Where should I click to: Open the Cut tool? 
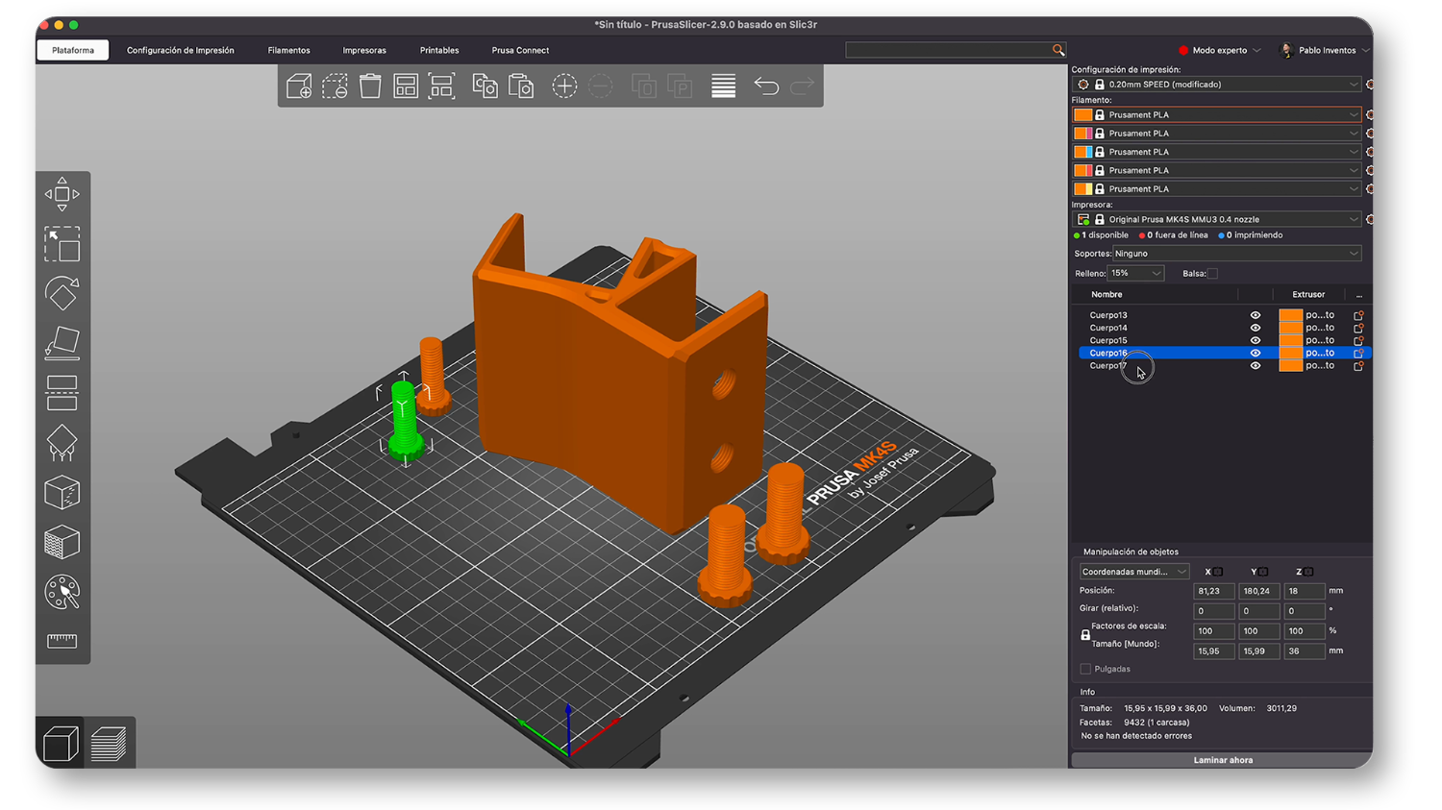click(x=62, y=394)
